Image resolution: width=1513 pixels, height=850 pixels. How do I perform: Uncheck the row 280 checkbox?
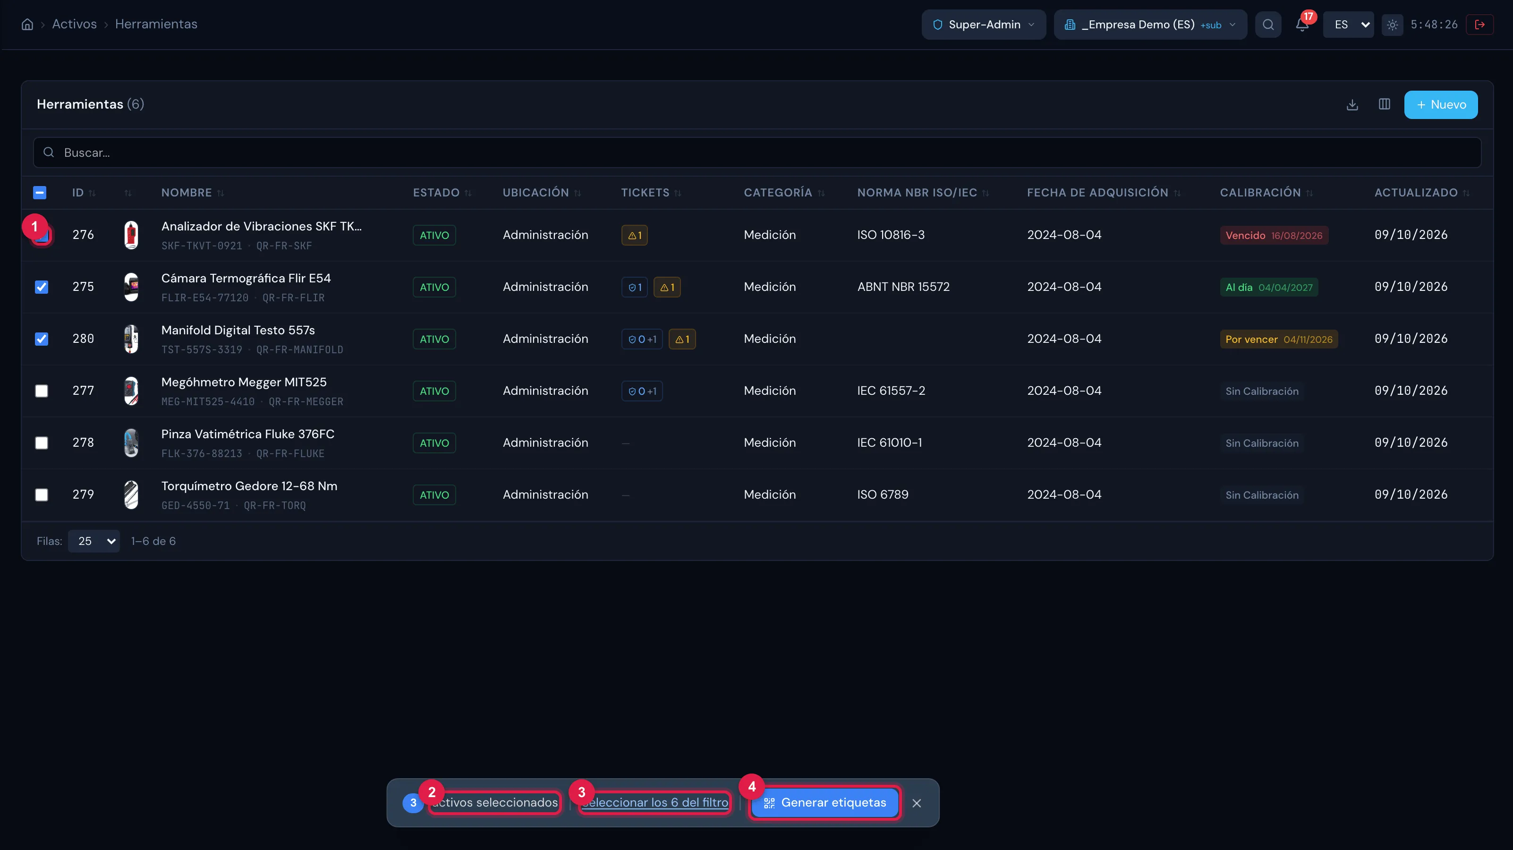click(x=41, y=339)
